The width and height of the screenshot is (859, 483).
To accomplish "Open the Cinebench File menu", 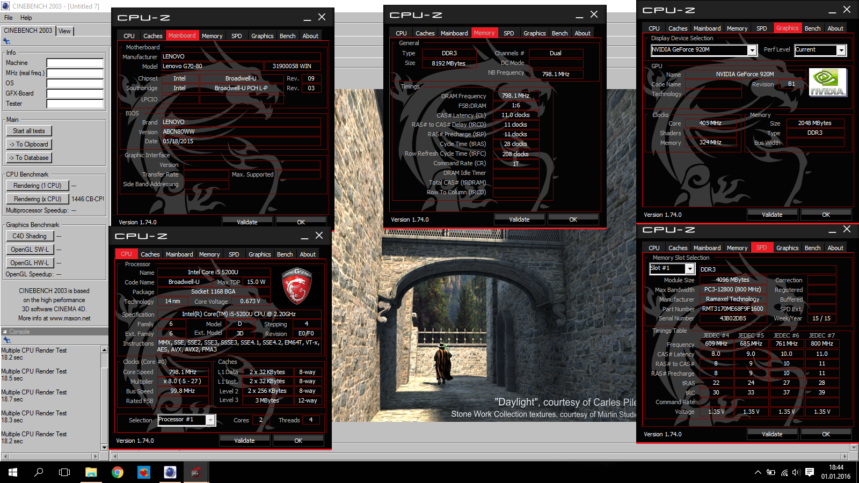I will coord(9,18).
